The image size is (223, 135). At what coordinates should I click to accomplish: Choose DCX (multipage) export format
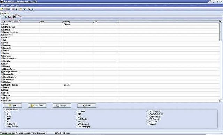(x=154, y=112)
